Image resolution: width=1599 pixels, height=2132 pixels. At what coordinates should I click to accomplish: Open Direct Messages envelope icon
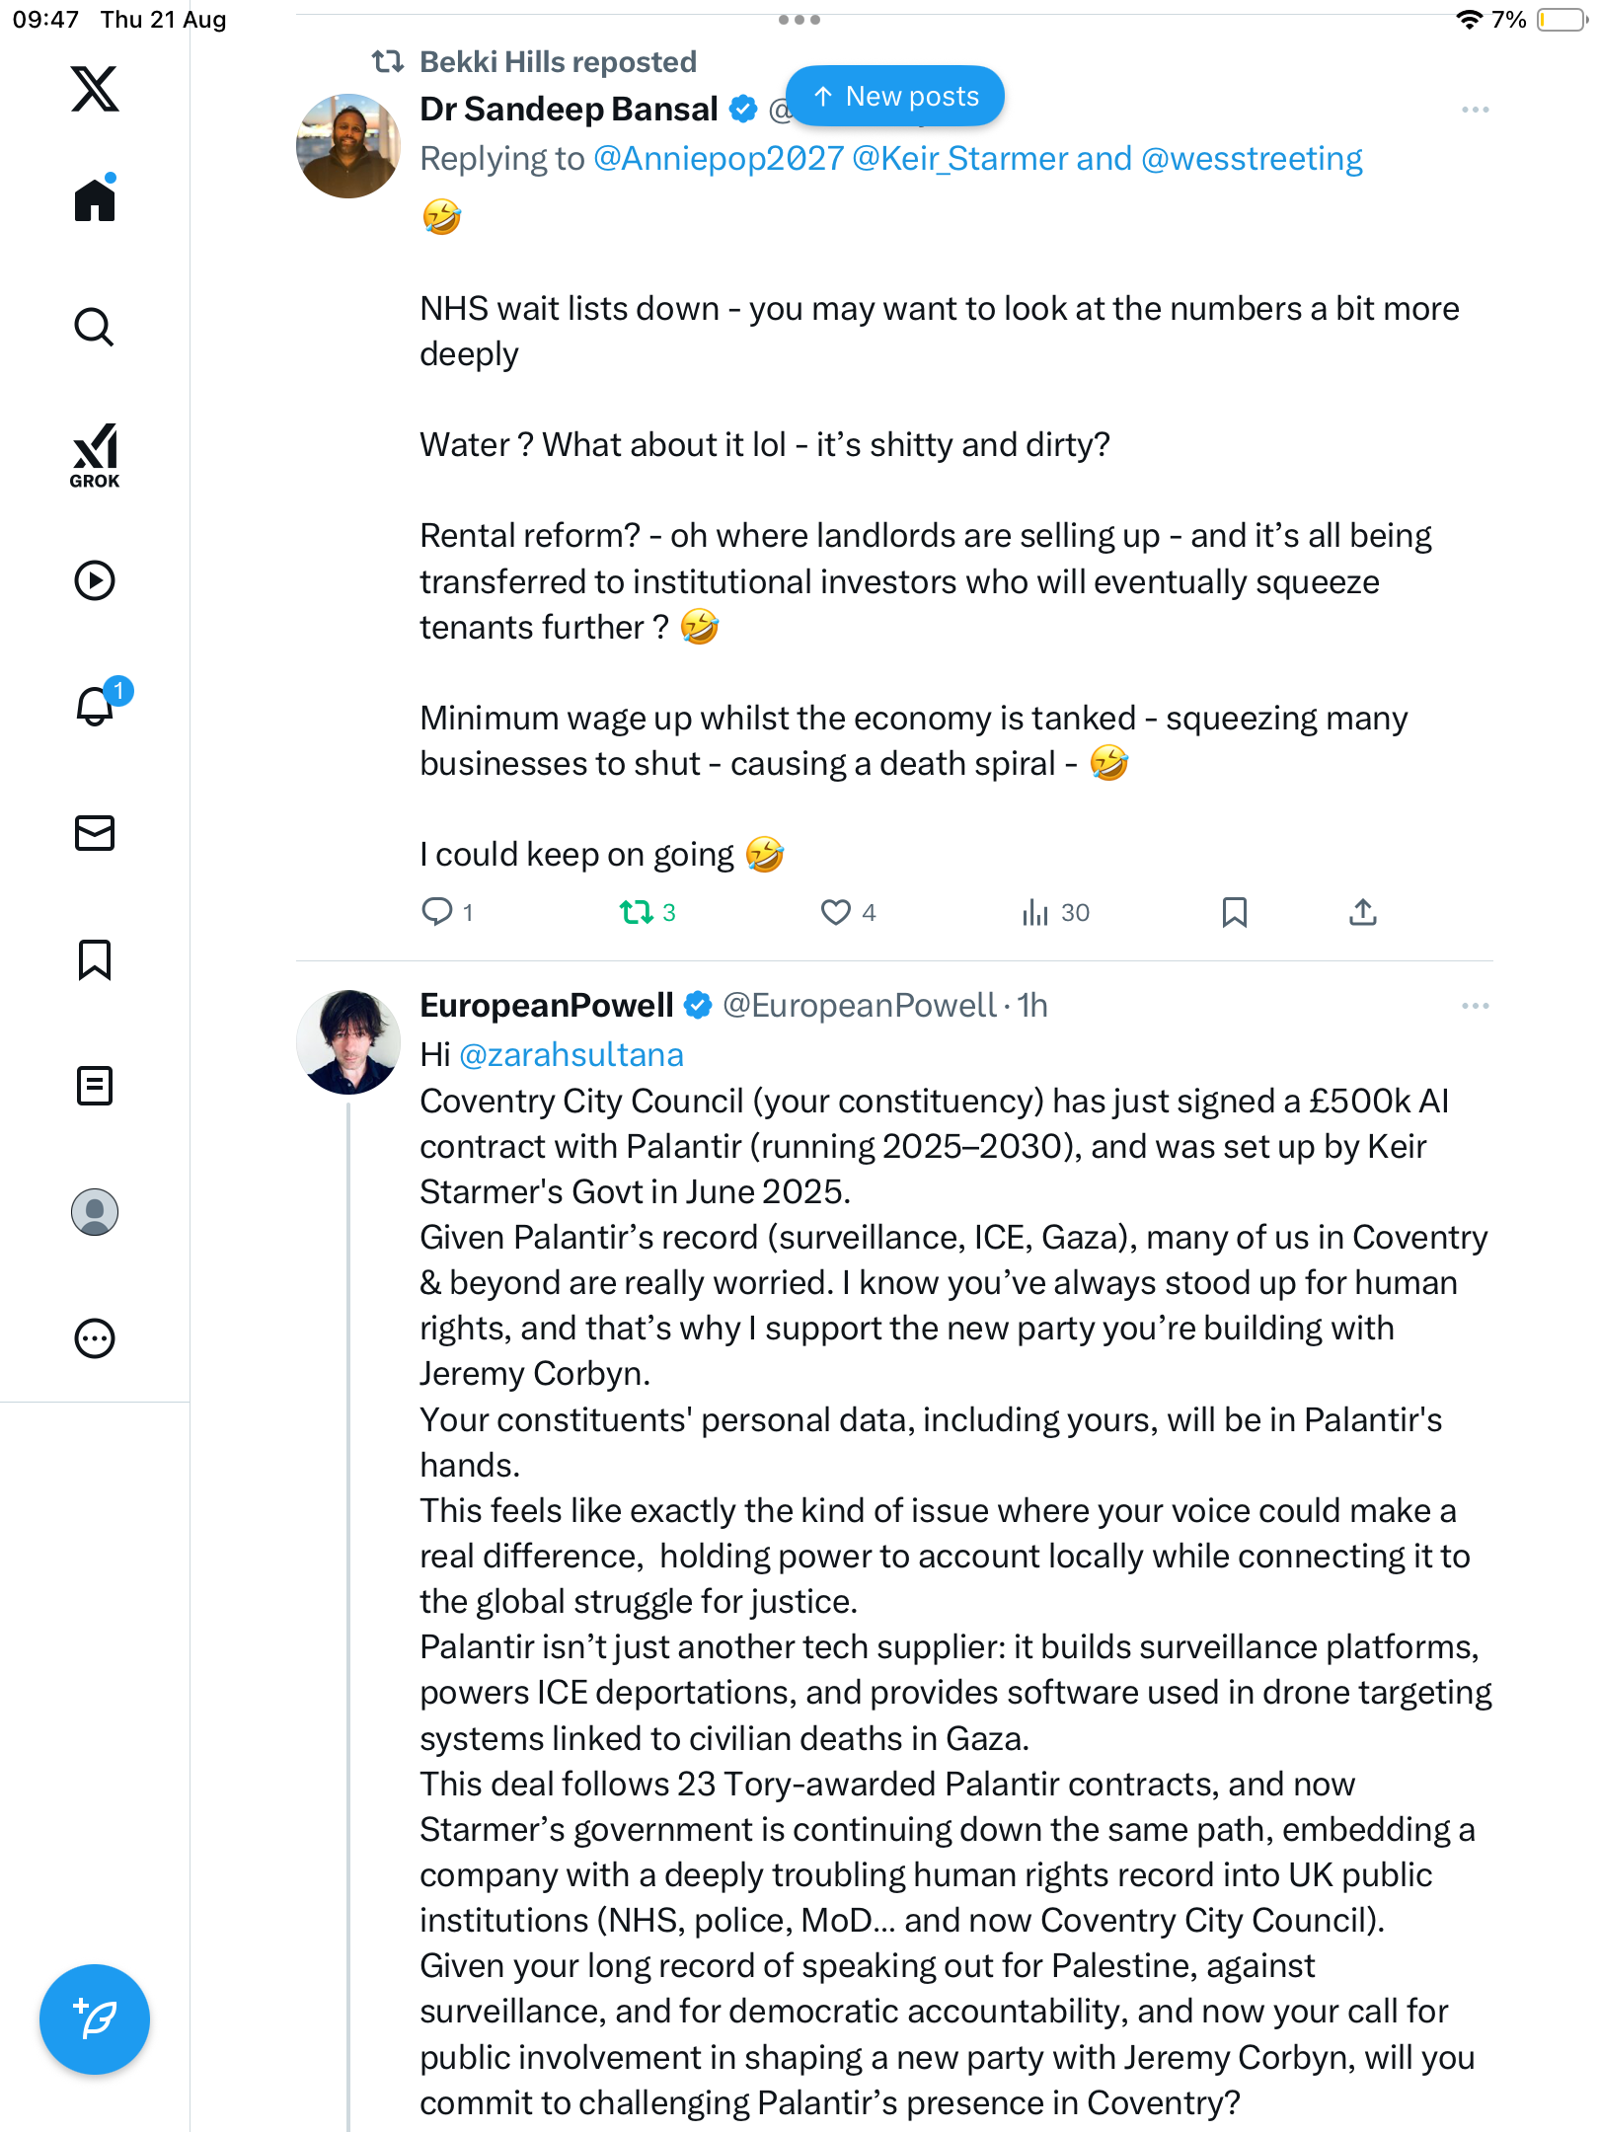pos(95,833)
